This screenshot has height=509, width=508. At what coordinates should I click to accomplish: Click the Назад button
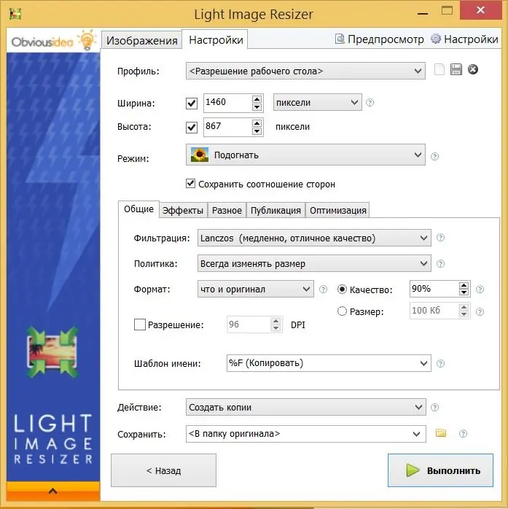click(163, 470)
